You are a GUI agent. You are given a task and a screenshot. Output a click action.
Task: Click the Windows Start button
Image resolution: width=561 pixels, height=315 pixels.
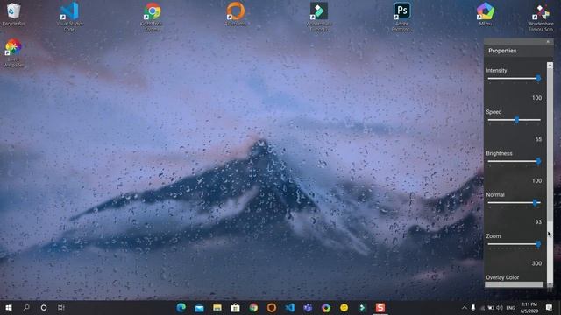tap(9, 307)
